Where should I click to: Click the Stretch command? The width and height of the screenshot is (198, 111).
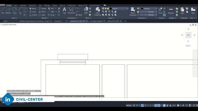(x=33, y=15)
